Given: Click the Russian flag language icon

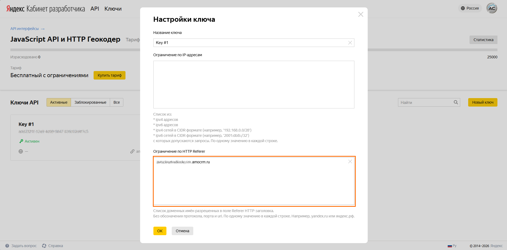Looking at the screenshot, I should pyautogui.click(x=450, y=246).
